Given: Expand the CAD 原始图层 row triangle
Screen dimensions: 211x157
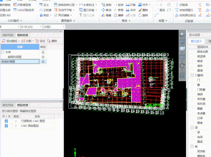Looking at the screenshot, I should 16,126.
